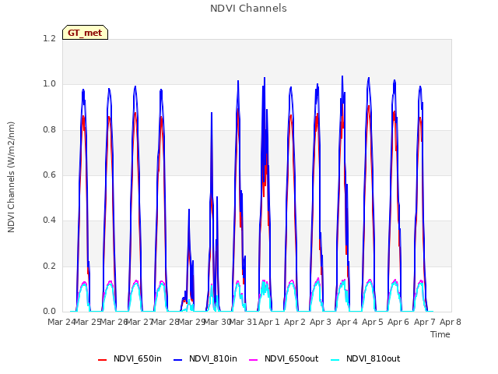Click the Apr 5 red NDVI_650in peak
Image resolution: width=498 pixels, height=374 pixels.
pyautogui.click(x=369, y=106)
